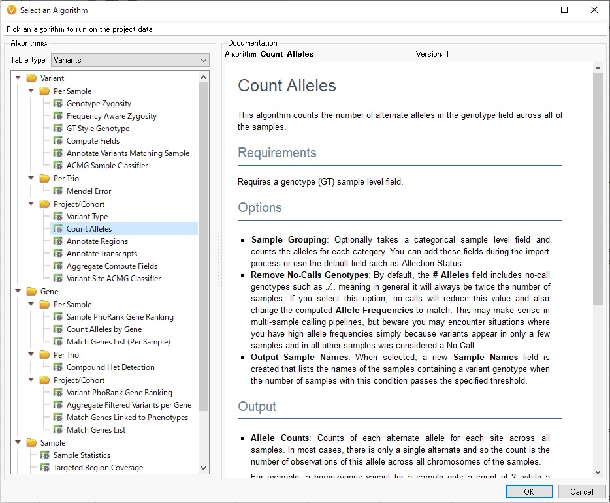Click the Variant PhoRank Gene Ranking icon
The height and width of the screenshot is (503, 610).
coord(58,393)
